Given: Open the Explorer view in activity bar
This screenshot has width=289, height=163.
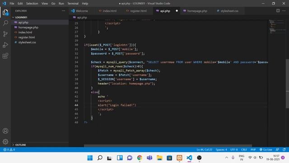Looking at the screenshot, I should coord(5,12).
